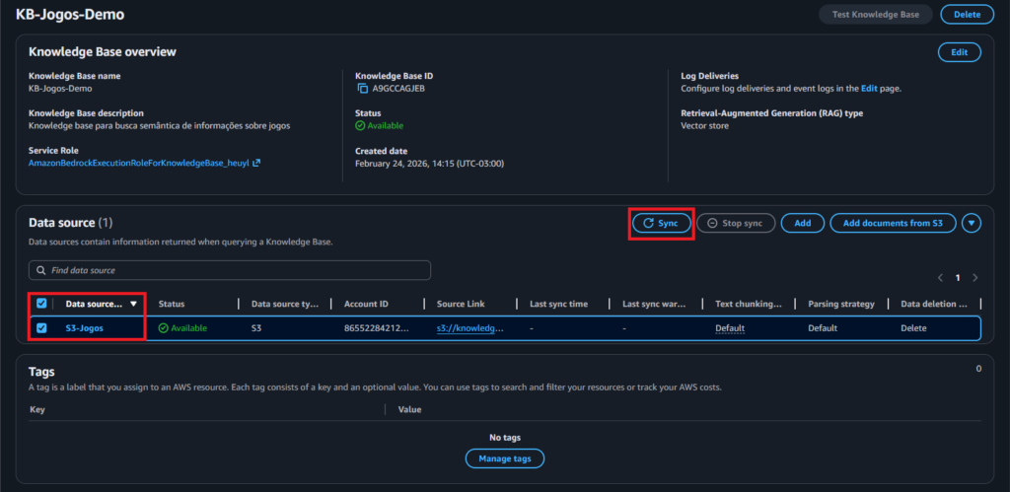Click the Edit link in Log Deliveries
The image size is (1010, 492).
click(869, 89)
